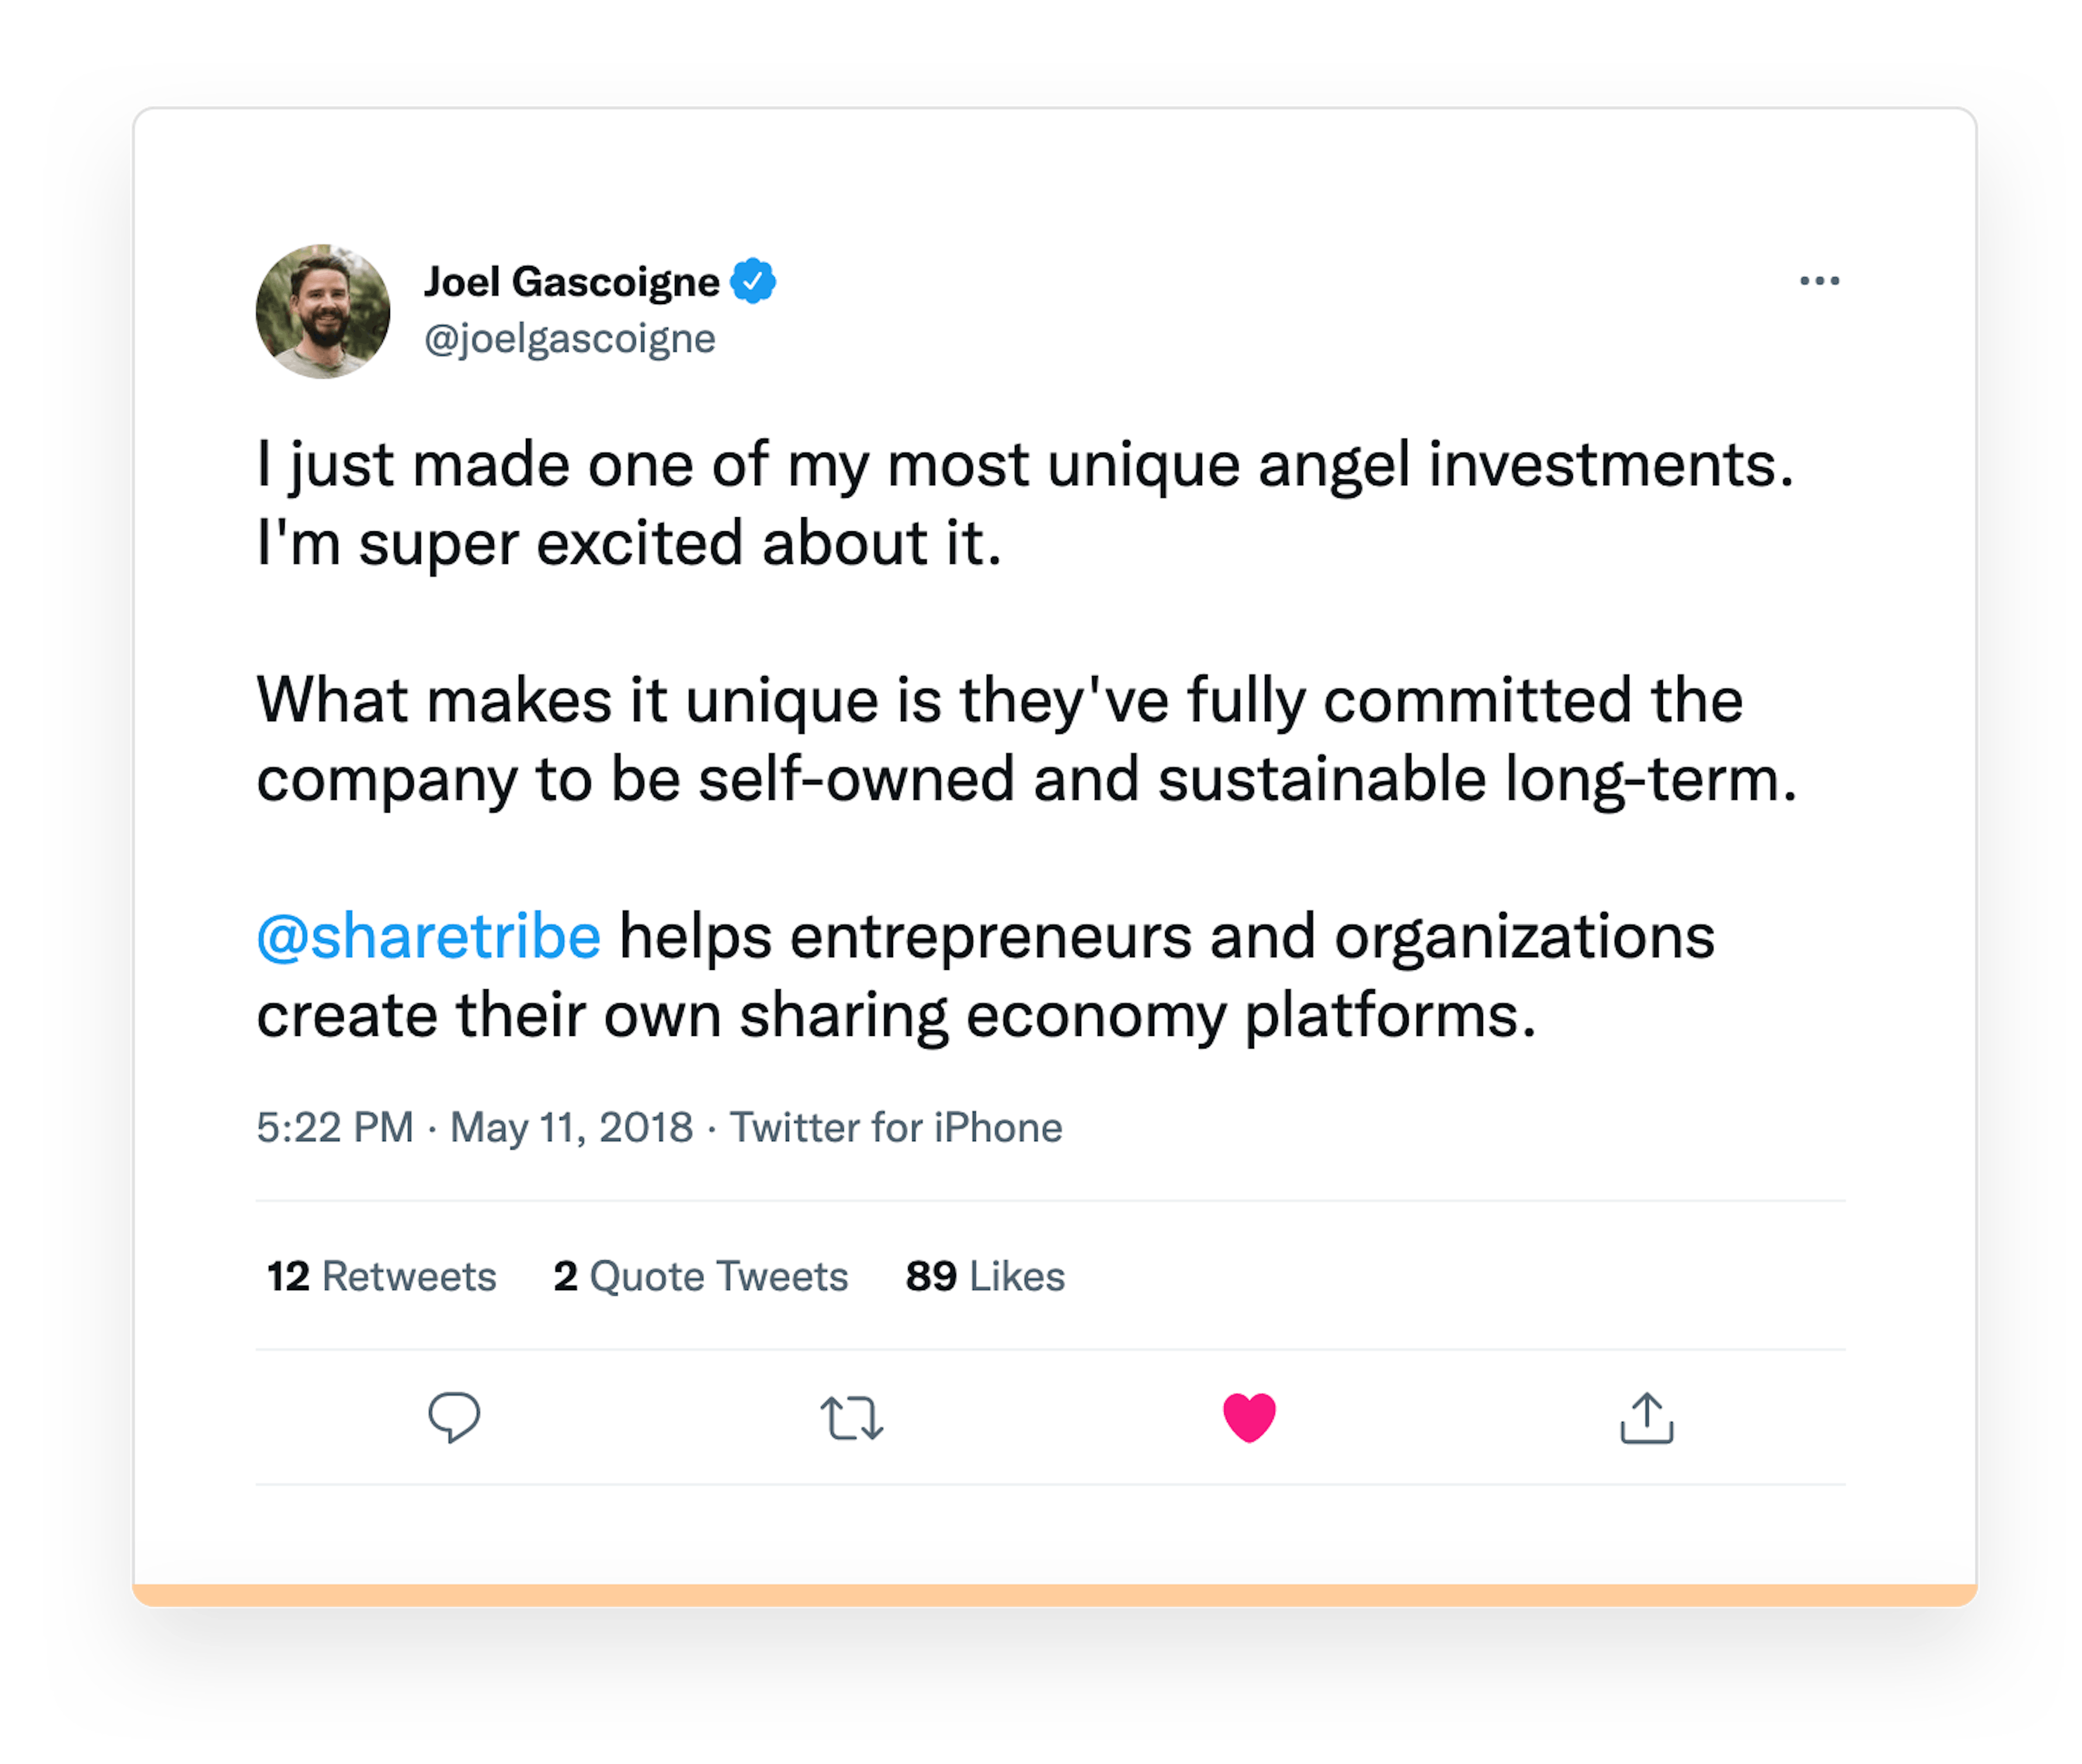The width and height of the screenshot is (2082, 1764).
Task: Click the 'angel investments' opening sentence
Action: point(1024,465)
